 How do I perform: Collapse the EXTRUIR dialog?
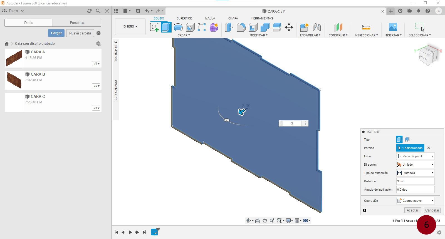(364, 132)
